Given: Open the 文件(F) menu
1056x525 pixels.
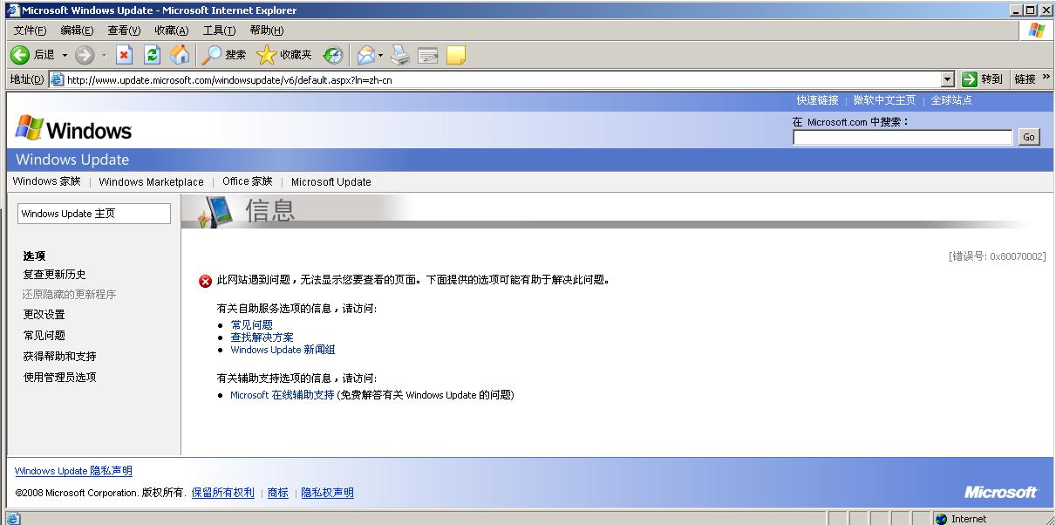Looking at the screenshot, I should 30,31.
